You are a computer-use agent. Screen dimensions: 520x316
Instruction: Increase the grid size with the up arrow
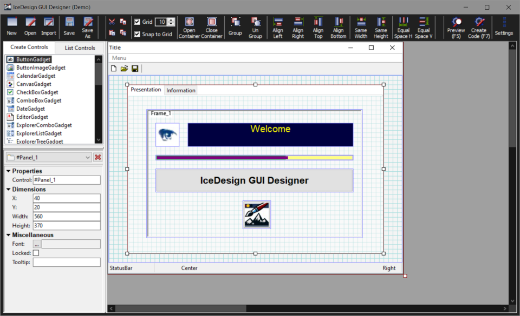pyautogui.click(x=171, y=20)
